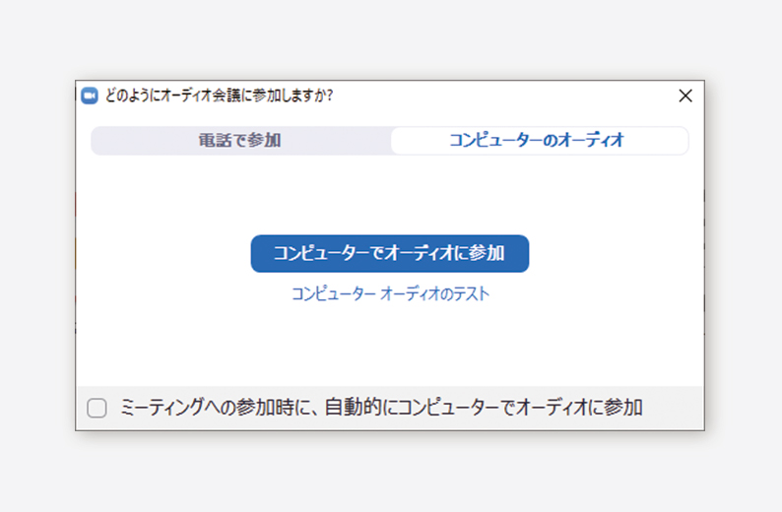The height and width of the screenshot is (512, 782).
Task: Click the コンピューターでオーディオに参加 button
Action: [389, 254]
